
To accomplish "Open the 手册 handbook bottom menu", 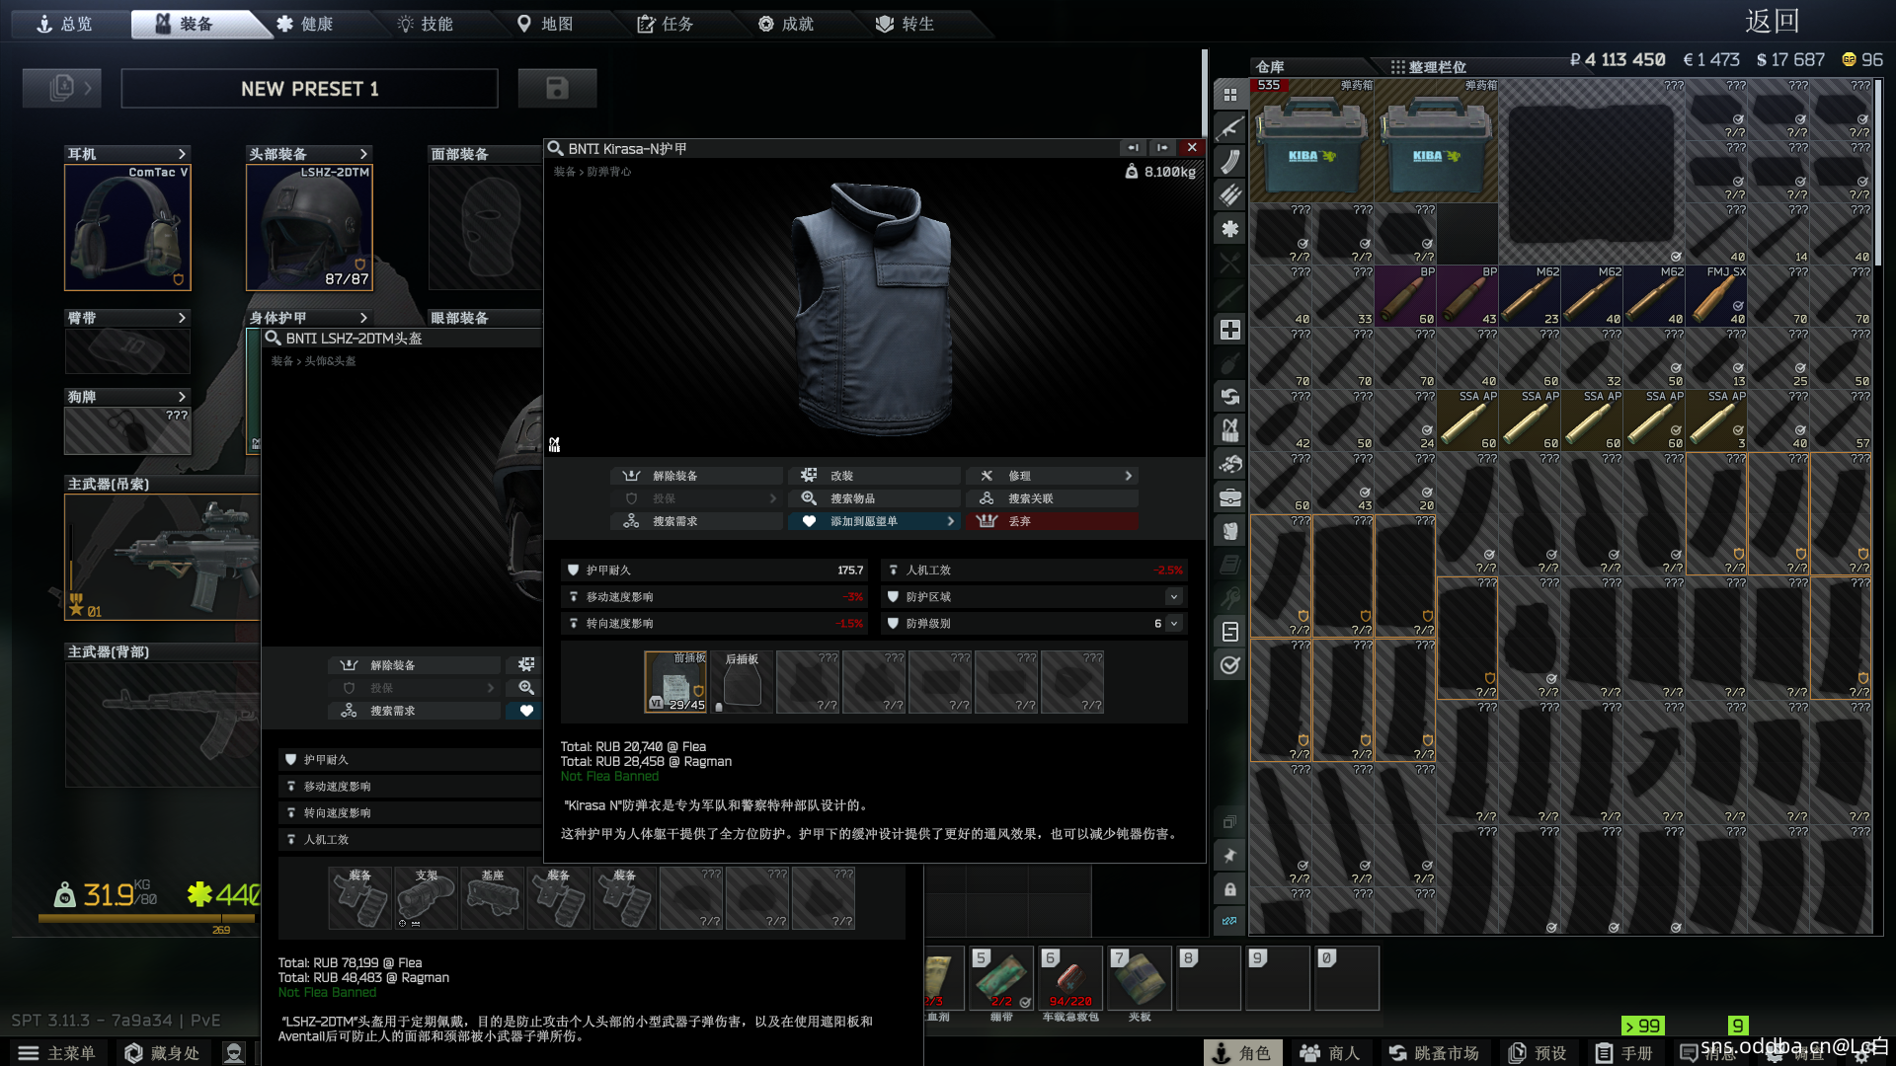I will point(1624,1053).
